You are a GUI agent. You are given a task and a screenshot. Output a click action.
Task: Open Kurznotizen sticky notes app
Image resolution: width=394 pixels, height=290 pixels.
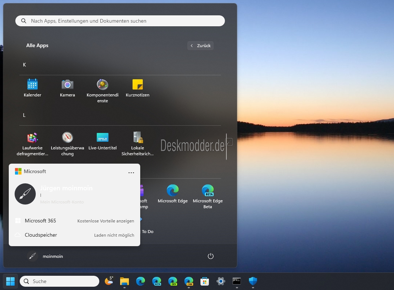tap(137, 88)
